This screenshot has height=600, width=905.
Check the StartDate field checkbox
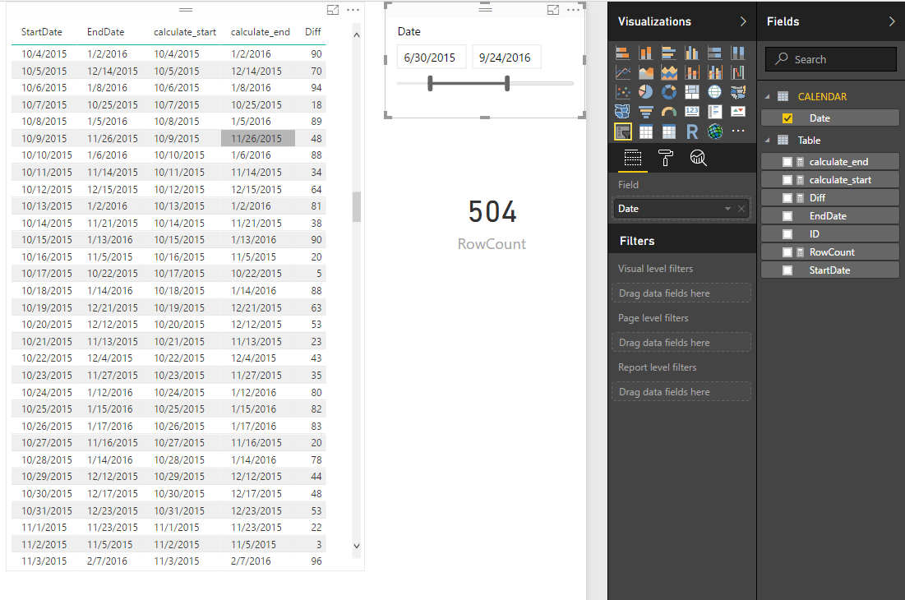pyautogui.click(x=787, y=270)
